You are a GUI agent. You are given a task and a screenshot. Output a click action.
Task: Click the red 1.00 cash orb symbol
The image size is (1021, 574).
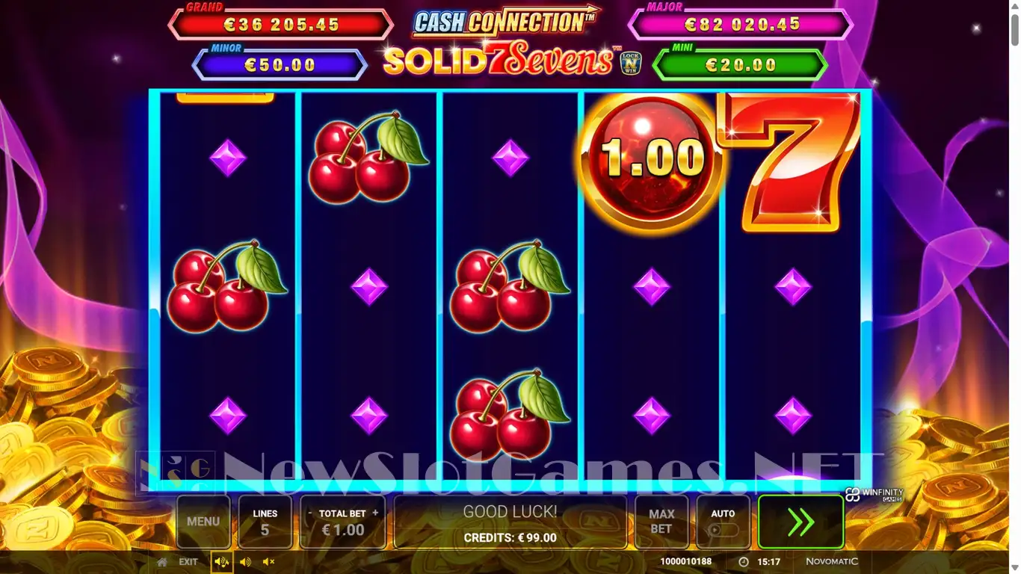(651, 158)
